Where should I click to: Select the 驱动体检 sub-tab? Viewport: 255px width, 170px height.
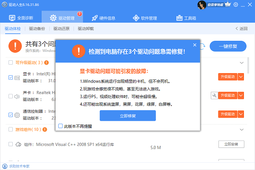13,28
